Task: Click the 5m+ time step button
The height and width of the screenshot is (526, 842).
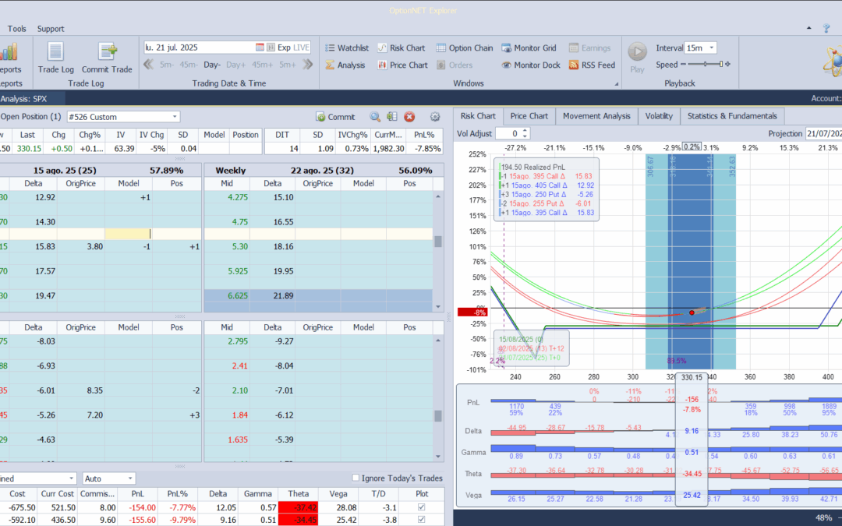Action: [x=287, y=65]
